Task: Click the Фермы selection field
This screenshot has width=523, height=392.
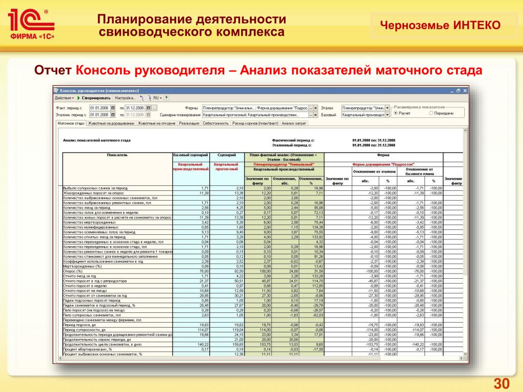Action: (255, 108)
